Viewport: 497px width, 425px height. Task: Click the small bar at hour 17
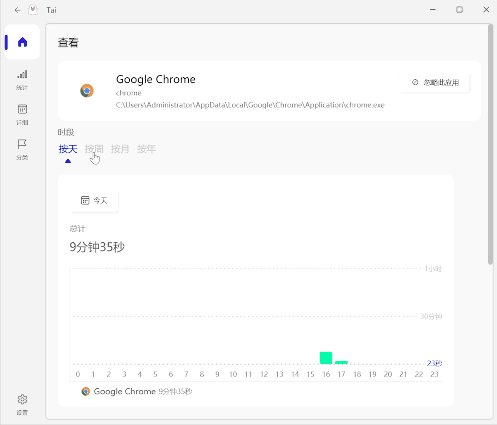point(341,362)
